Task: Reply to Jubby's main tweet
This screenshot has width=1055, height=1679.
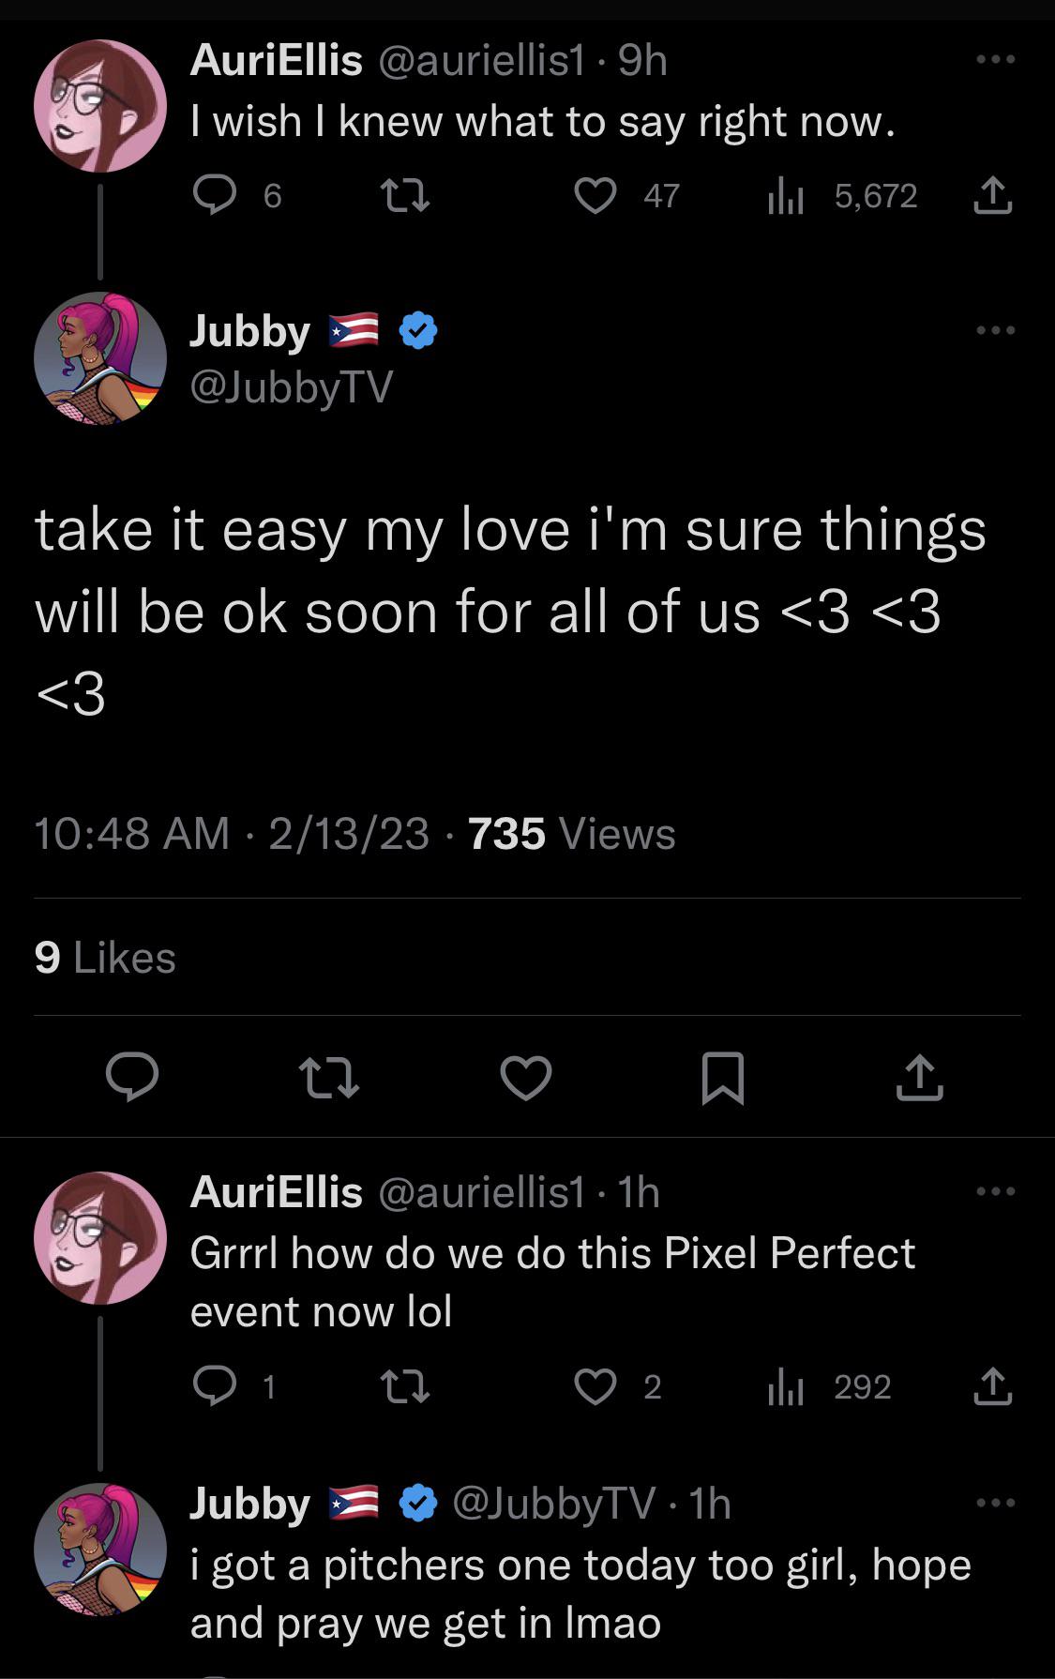Action: pyautogui.click(x=131, y=1077)
